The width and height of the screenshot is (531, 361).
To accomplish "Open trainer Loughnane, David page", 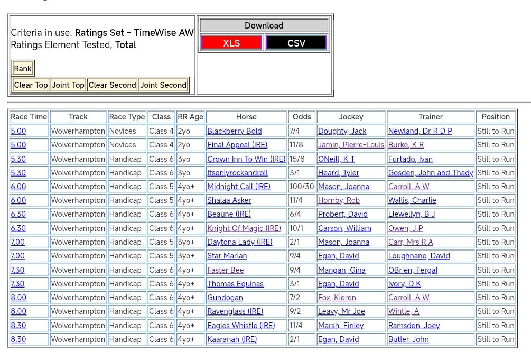I will tap(419, 256).
